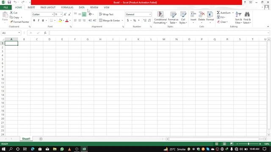Open Find & Select binoculars

[247, 18]
